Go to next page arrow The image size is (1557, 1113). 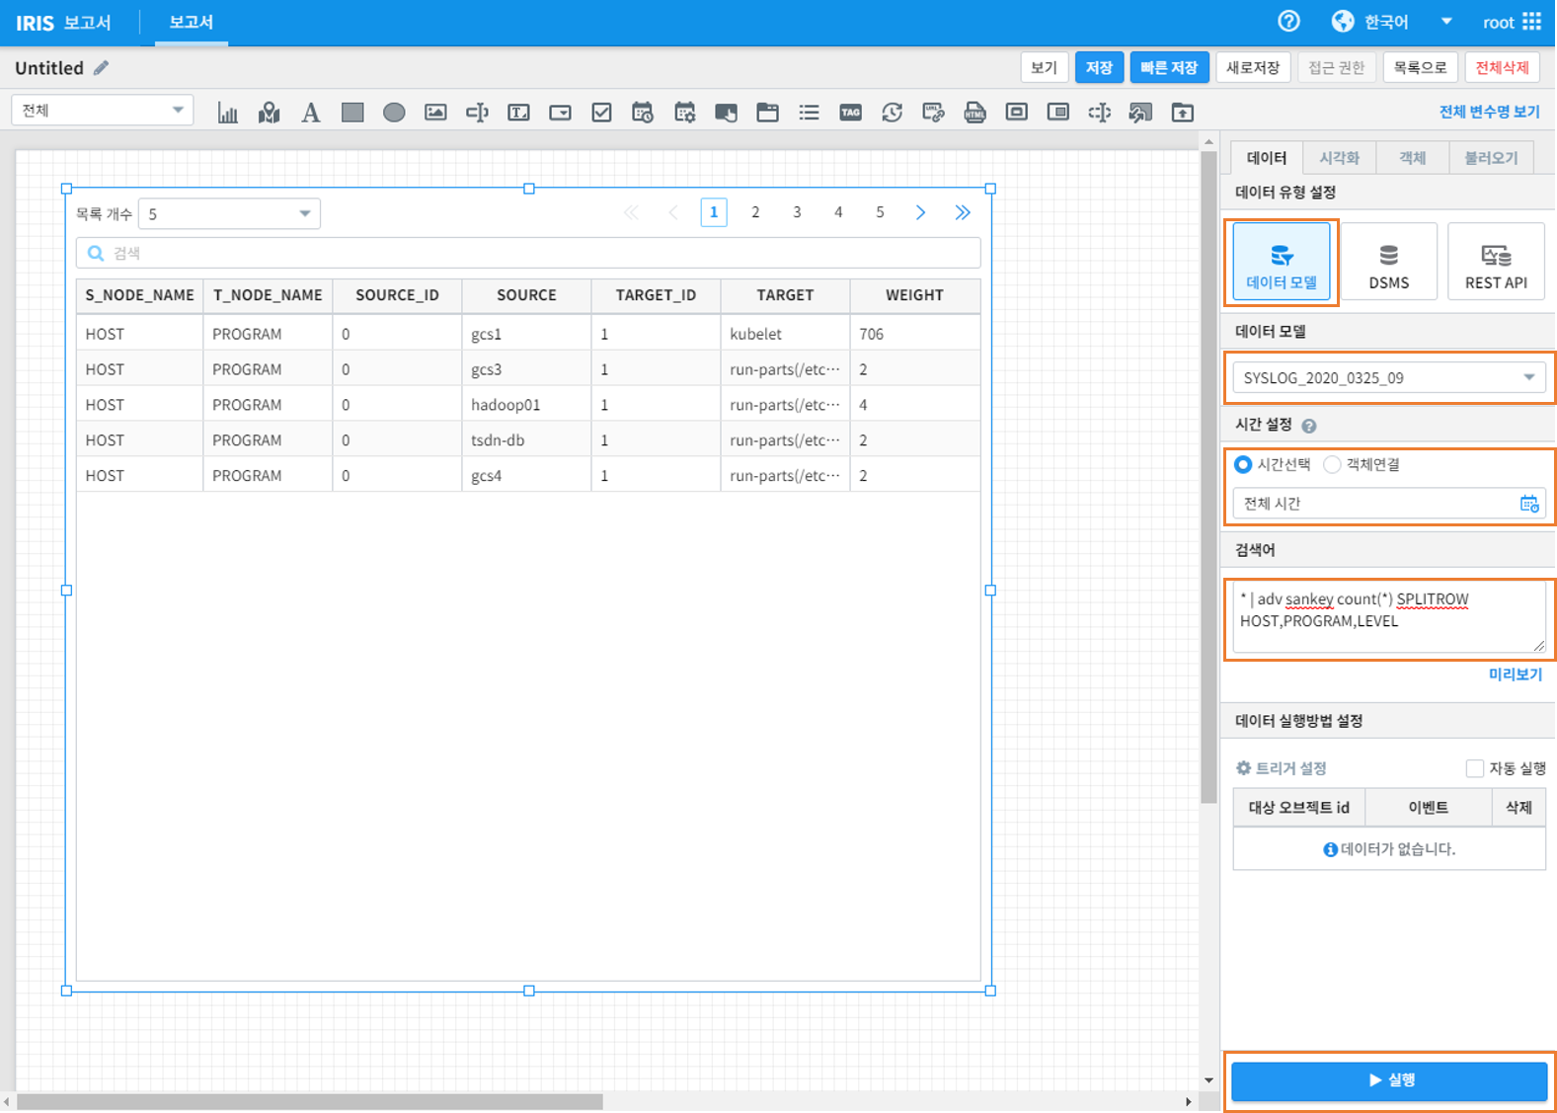point(921,212)
